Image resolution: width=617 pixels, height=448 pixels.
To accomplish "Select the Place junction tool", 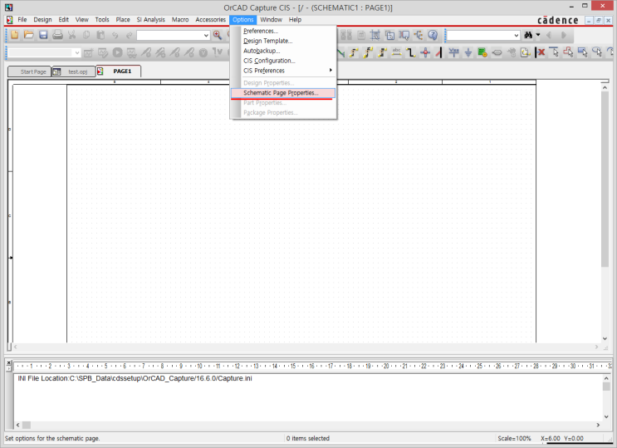I will (x=425, y=52).
